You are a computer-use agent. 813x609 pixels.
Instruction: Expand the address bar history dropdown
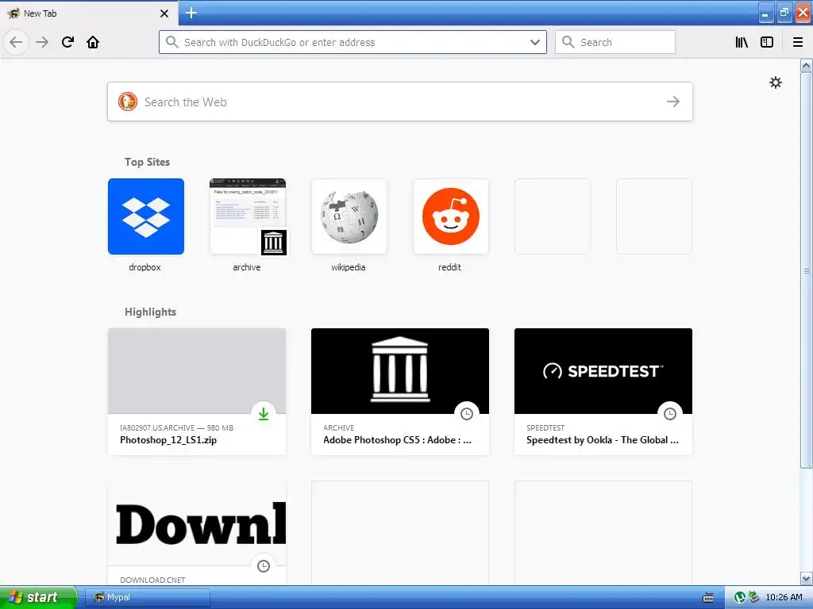(535, 42)
